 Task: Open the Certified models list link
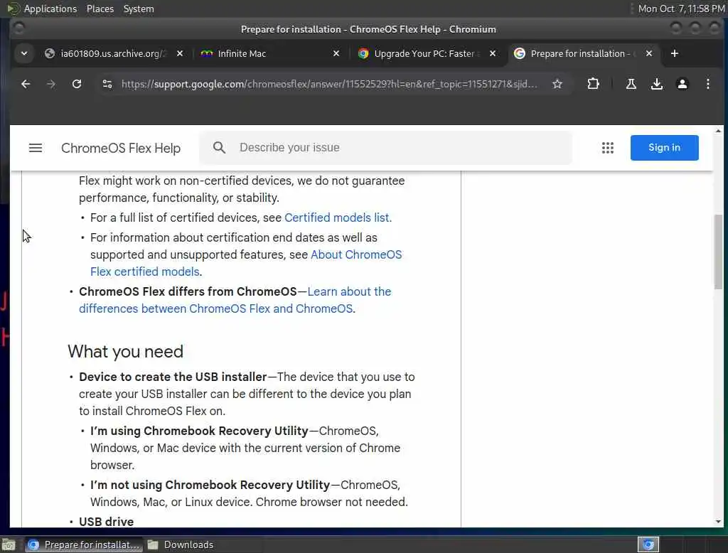pyautogui.click(x=338, y=218)
